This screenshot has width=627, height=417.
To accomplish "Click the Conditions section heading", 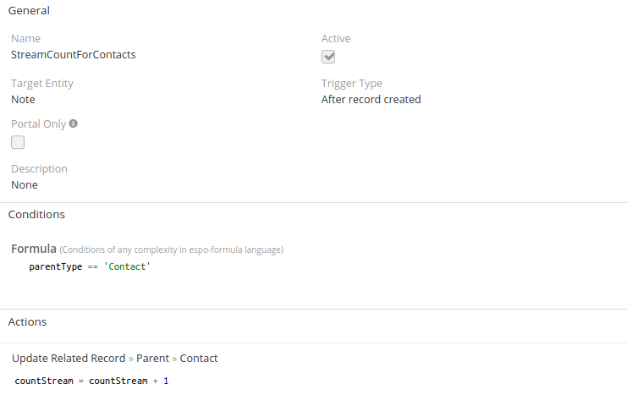I will (x=36, y=215).
